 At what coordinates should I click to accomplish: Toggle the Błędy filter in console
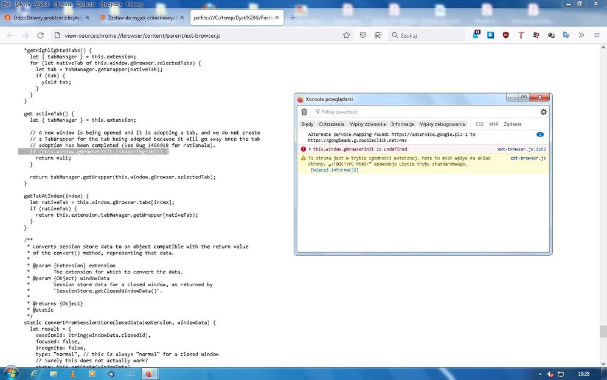[307, 124]
